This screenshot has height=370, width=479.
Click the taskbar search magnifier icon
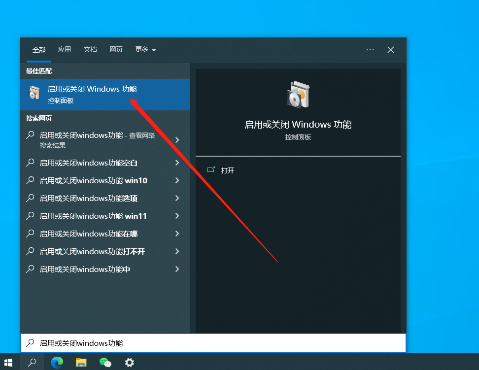(x=32, y=363)
